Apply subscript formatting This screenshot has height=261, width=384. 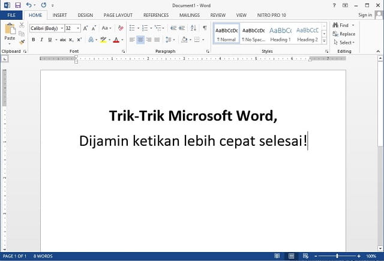pos(71,40)
